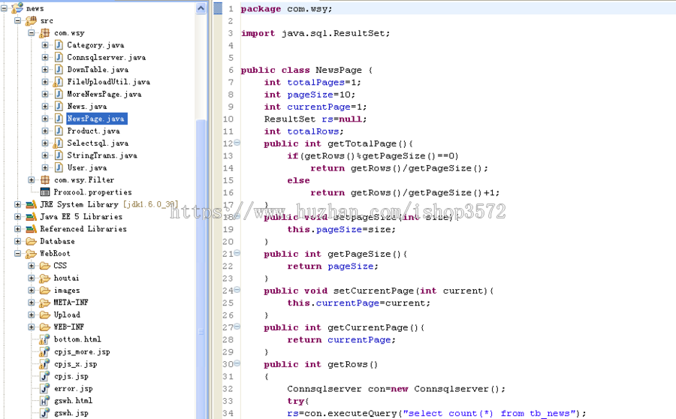Click line number 32 in the gutter
The image size is (676, 419).
coord(228,389)
